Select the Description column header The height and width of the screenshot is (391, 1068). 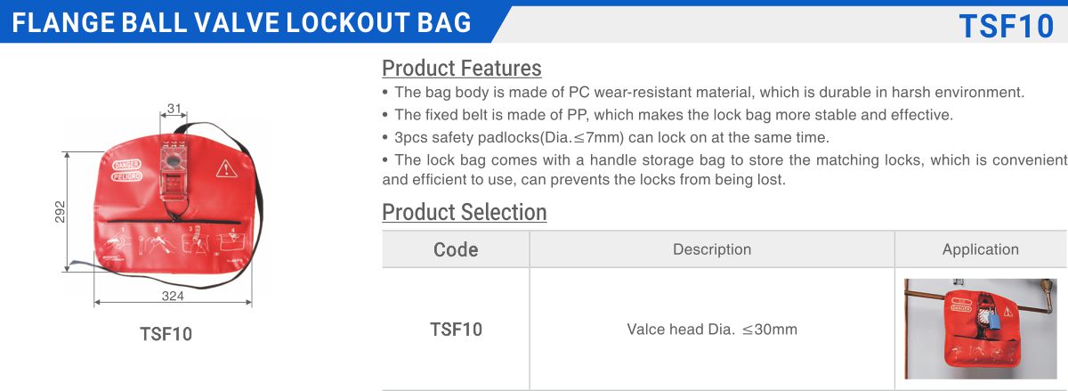(712, 249)
